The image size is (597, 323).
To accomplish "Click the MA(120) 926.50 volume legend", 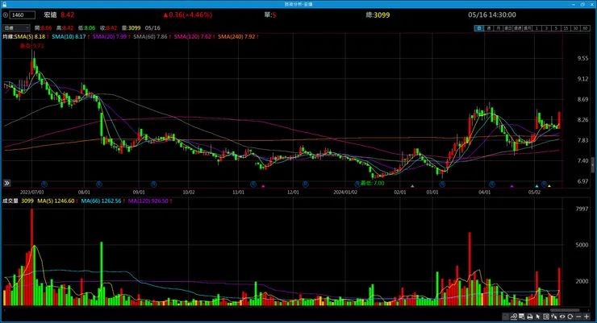I will point(149,201).
